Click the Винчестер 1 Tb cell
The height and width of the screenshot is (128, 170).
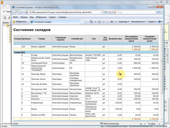point(42,93)
